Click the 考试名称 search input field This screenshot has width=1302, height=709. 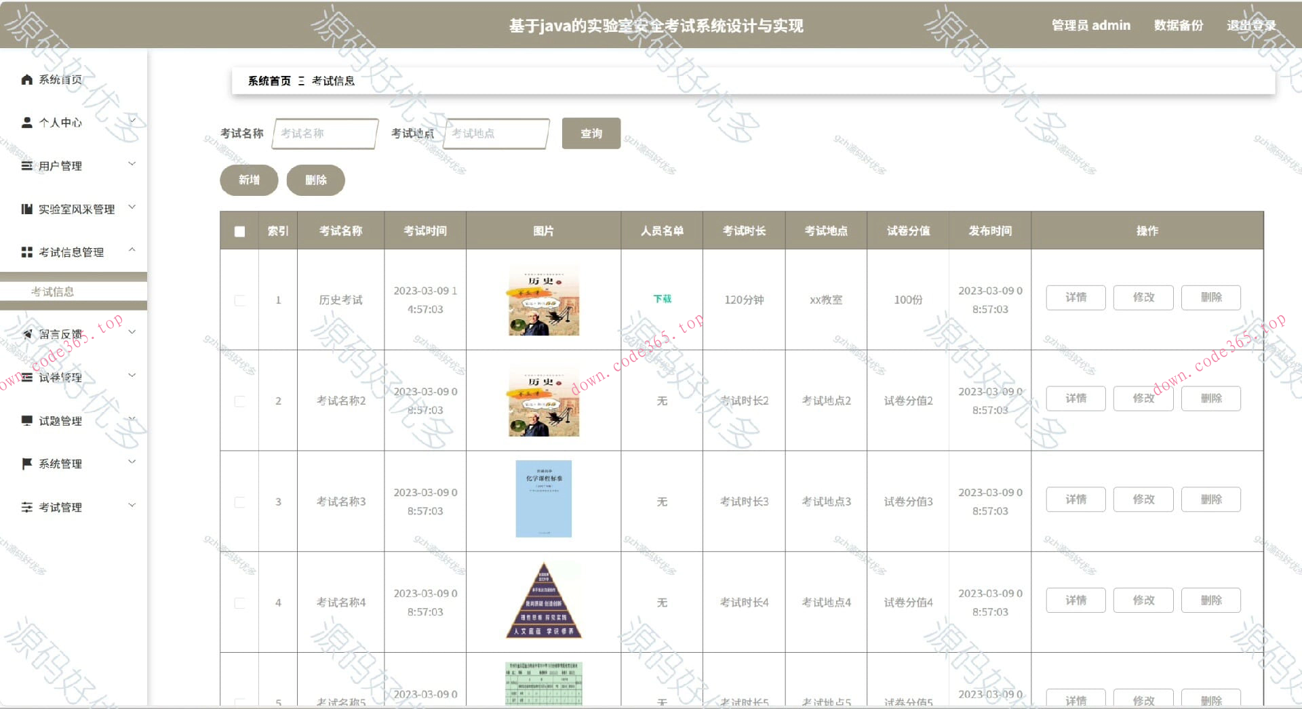click(x=325, y=134)
